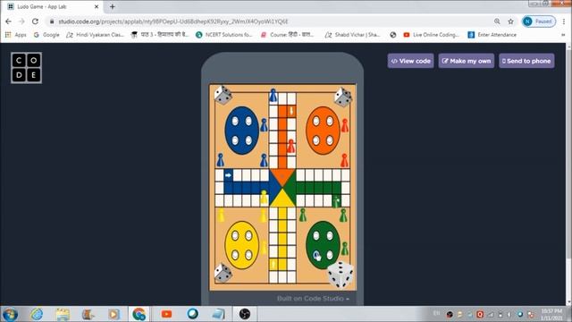Click the orange start arrow square
The width and height of the screenshot is (572, 322).
(x=291, y=111)
